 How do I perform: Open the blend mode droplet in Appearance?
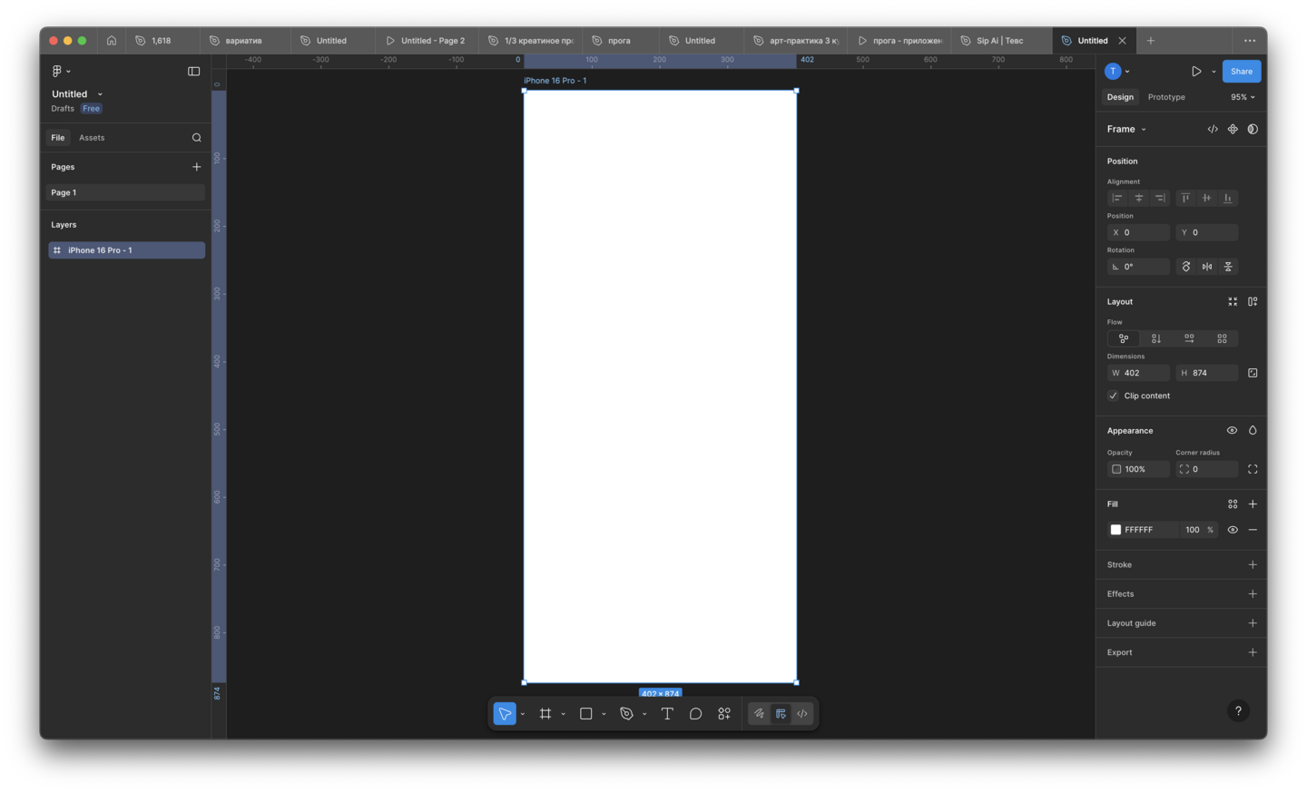point(1253,431)
